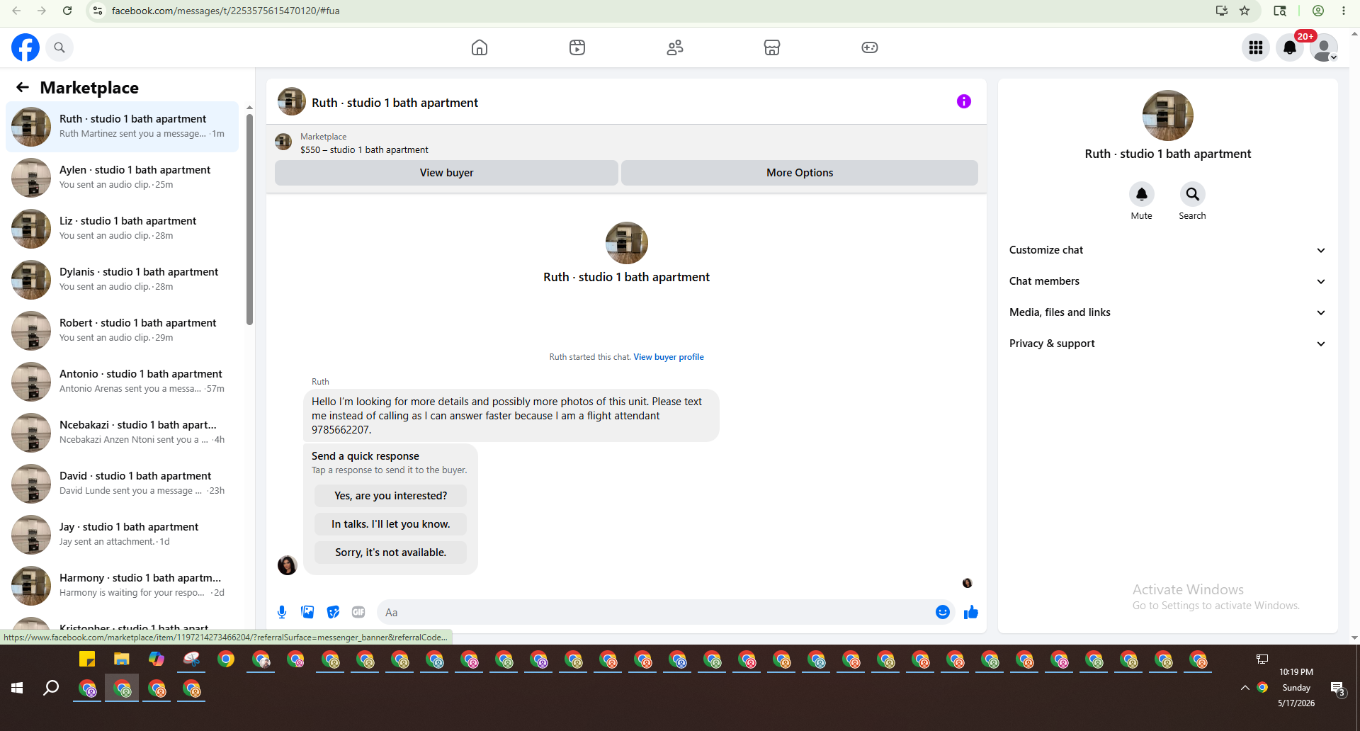The width and height of the screenshot is (1360, 731).
Task: Open Jay studio 1 bath apartment conversation
Action: 123,535
